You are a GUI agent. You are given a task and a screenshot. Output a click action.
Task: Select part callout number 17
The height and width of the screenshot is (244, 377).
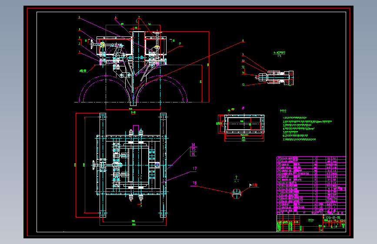[x=194, y=168]
